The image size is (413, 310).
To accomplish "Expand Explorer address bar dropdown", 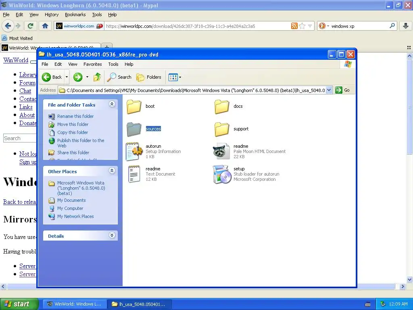I will point(329,90).
